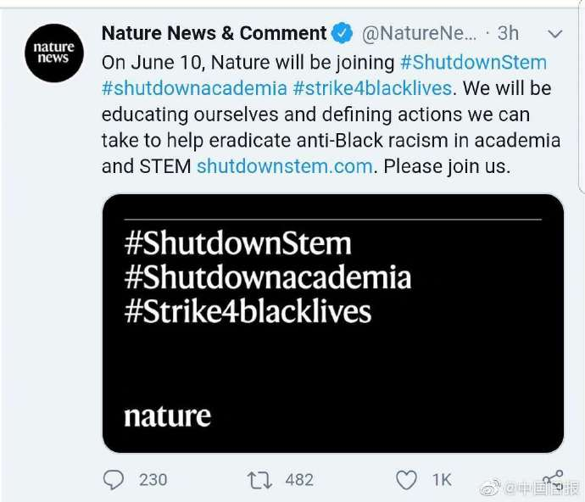The height and width of the screenshot is (502, 585).
Task: Click the Nature News & Comment name
Action: pyautogui.click(x=214, y=34)
